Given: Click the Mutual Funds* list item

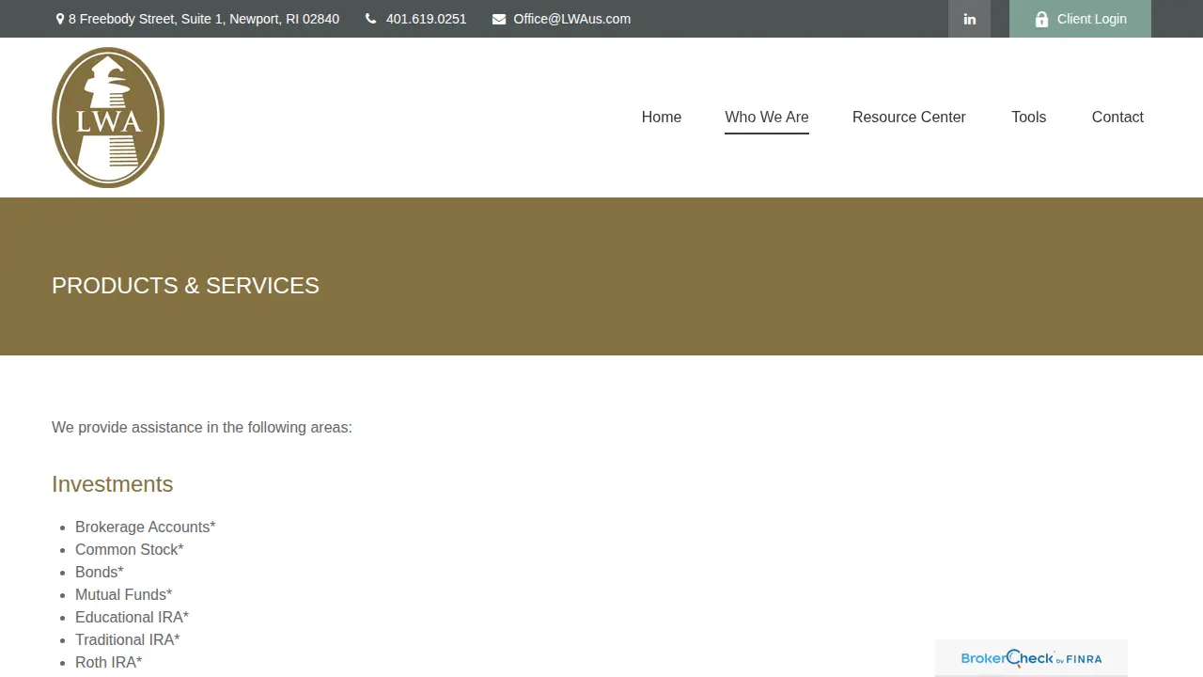Looking at the screenshot, I should click(124, 595).
